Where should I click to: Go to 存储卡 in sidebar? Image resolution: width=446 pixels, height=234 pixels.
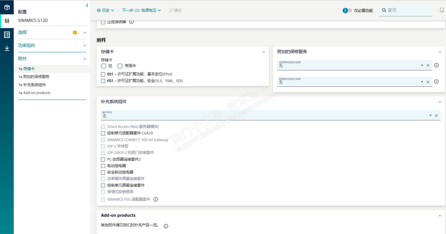click(29, 69)
